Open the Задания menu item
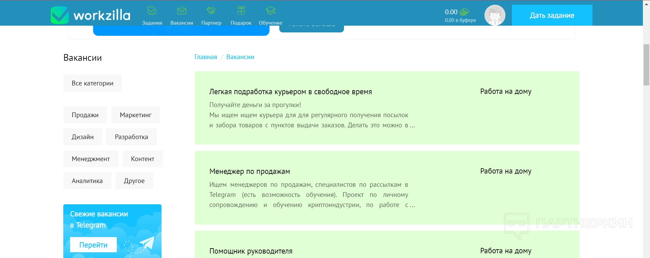The width and height of the screenshot is (650, 258). pyautogui.click(x=152, y=23)
